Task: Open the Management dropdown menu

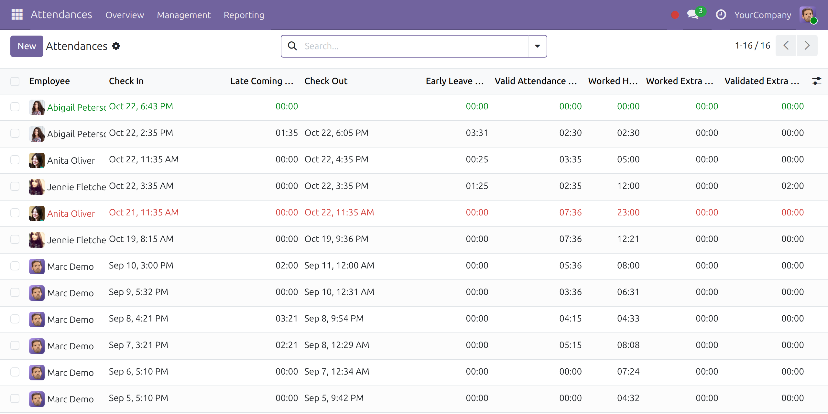Action: [x=184, y=15]
